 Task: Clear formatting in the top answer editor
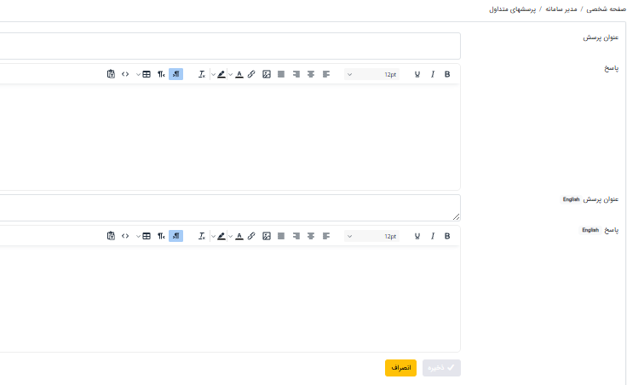202,74
